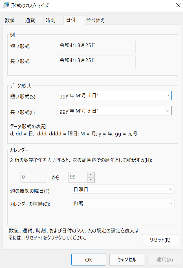Expand the 短い形式(S) dropdown arrow
Image resolution: width=183 pixels, height=268 pixels.
click(168, 96)
